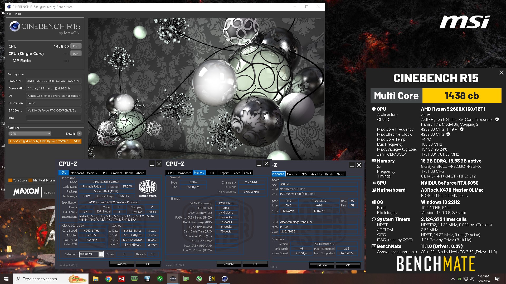Screen dimensions: 506x284
Task: Select the CPU tab in the middle CPU-Z window
Action: coord(171,173)
